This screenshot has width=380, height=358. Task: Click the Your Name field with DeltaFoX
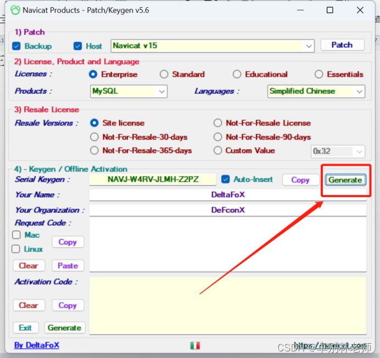(x=228, y=194)
